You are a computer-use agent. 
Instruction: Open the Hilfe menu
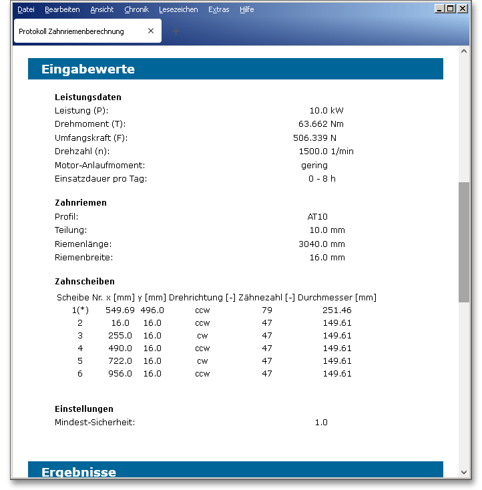247,9
